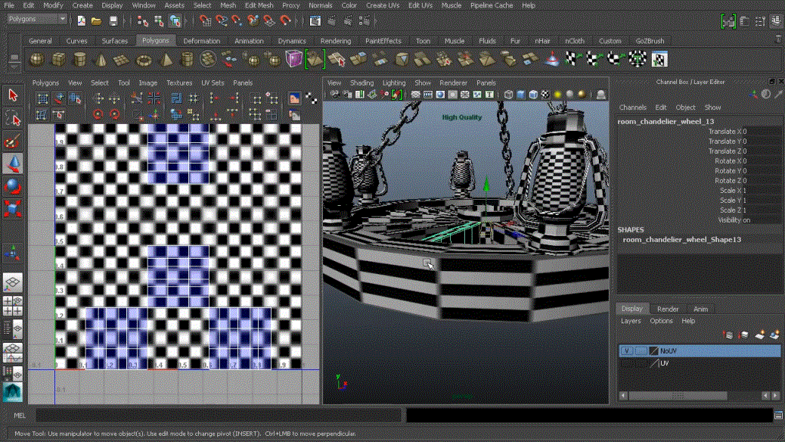Activate the Select tool arrow
The image size is (785, 442).
click(x=13, y=95)
